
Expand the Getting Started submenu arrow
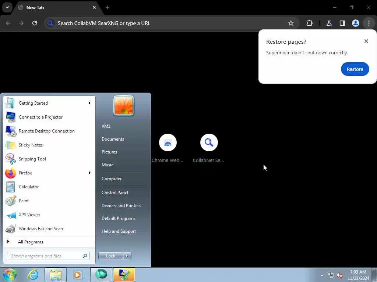coord(90,103)
